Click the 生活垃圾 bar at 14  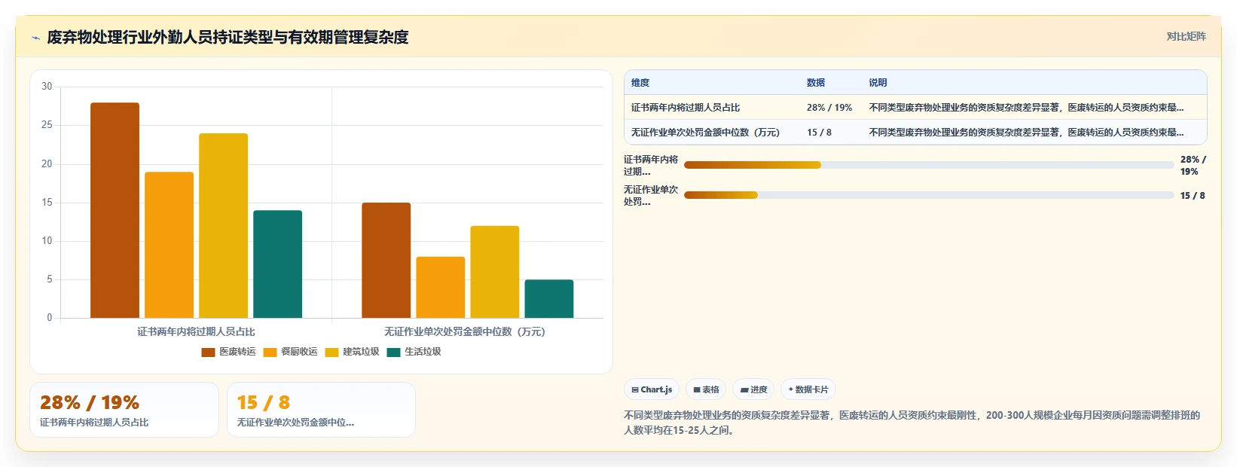(x=277, y=264)
